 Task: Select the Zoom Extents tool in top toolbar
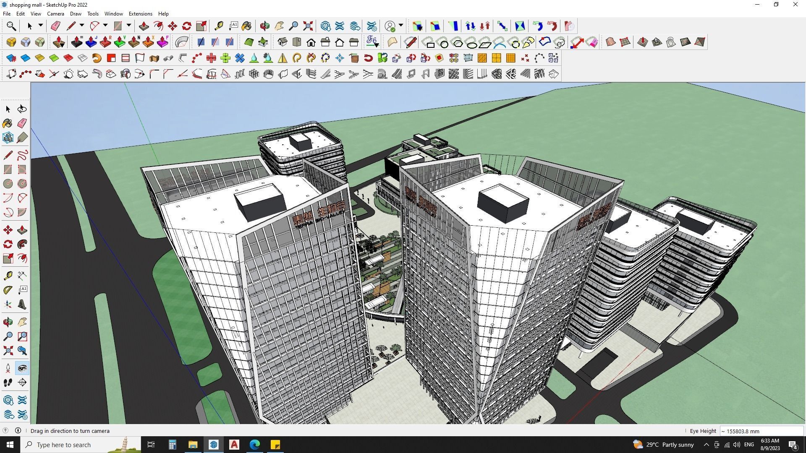308,26
